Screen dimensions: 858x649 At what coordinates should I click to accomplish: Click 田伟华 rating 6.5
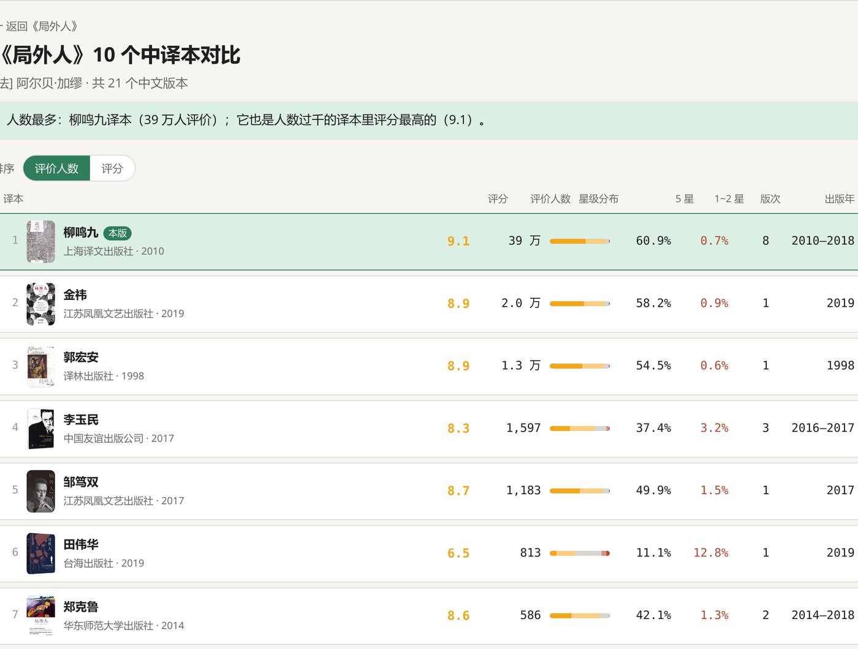point(458,553)
